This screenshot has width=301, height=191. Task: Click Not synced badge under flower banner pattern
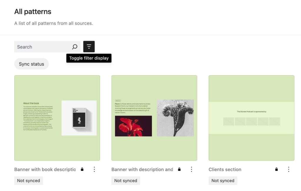pos(126,181)
